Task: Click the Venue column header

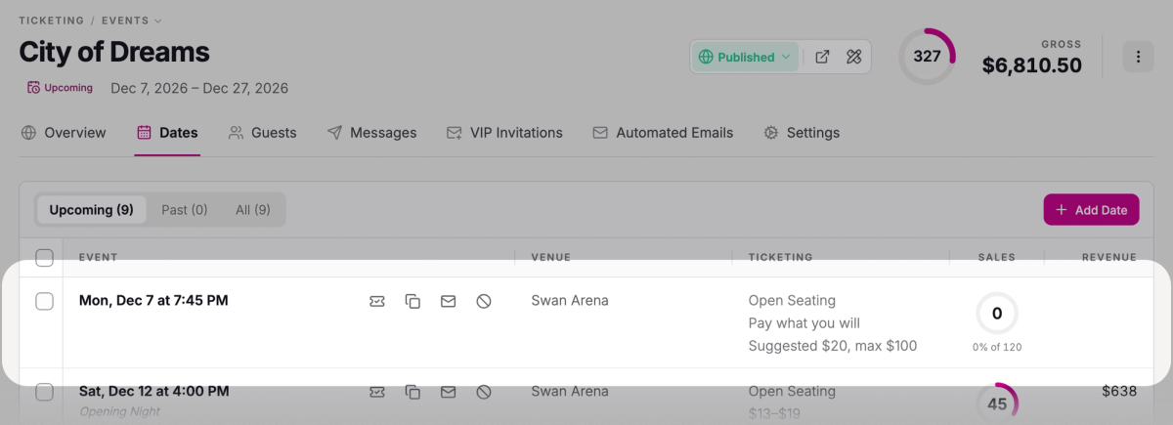Action: point(551,258)
